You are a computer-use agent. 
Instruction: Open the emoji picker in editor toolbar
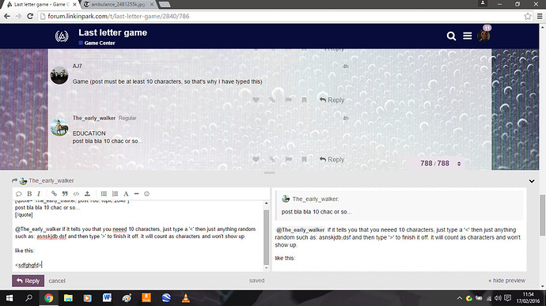coord(146,194)
